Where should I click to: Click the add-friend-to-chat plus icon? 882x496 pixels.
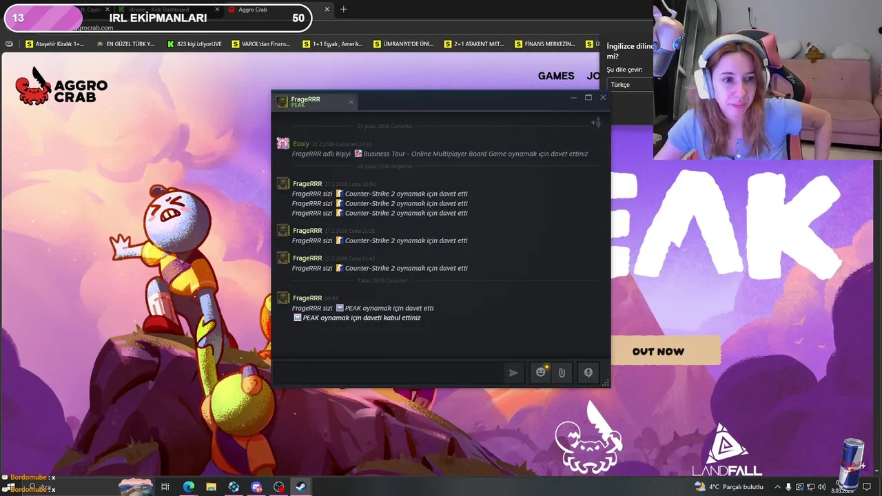pos(596,123)
